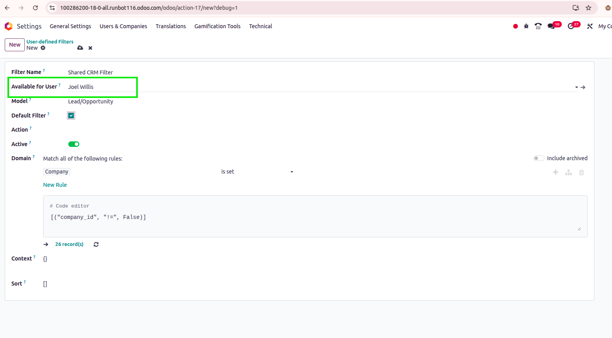Viewport: 612px width, 338px height.
Task: Refresh the record count icon
Action: click(x=96, y=244)
